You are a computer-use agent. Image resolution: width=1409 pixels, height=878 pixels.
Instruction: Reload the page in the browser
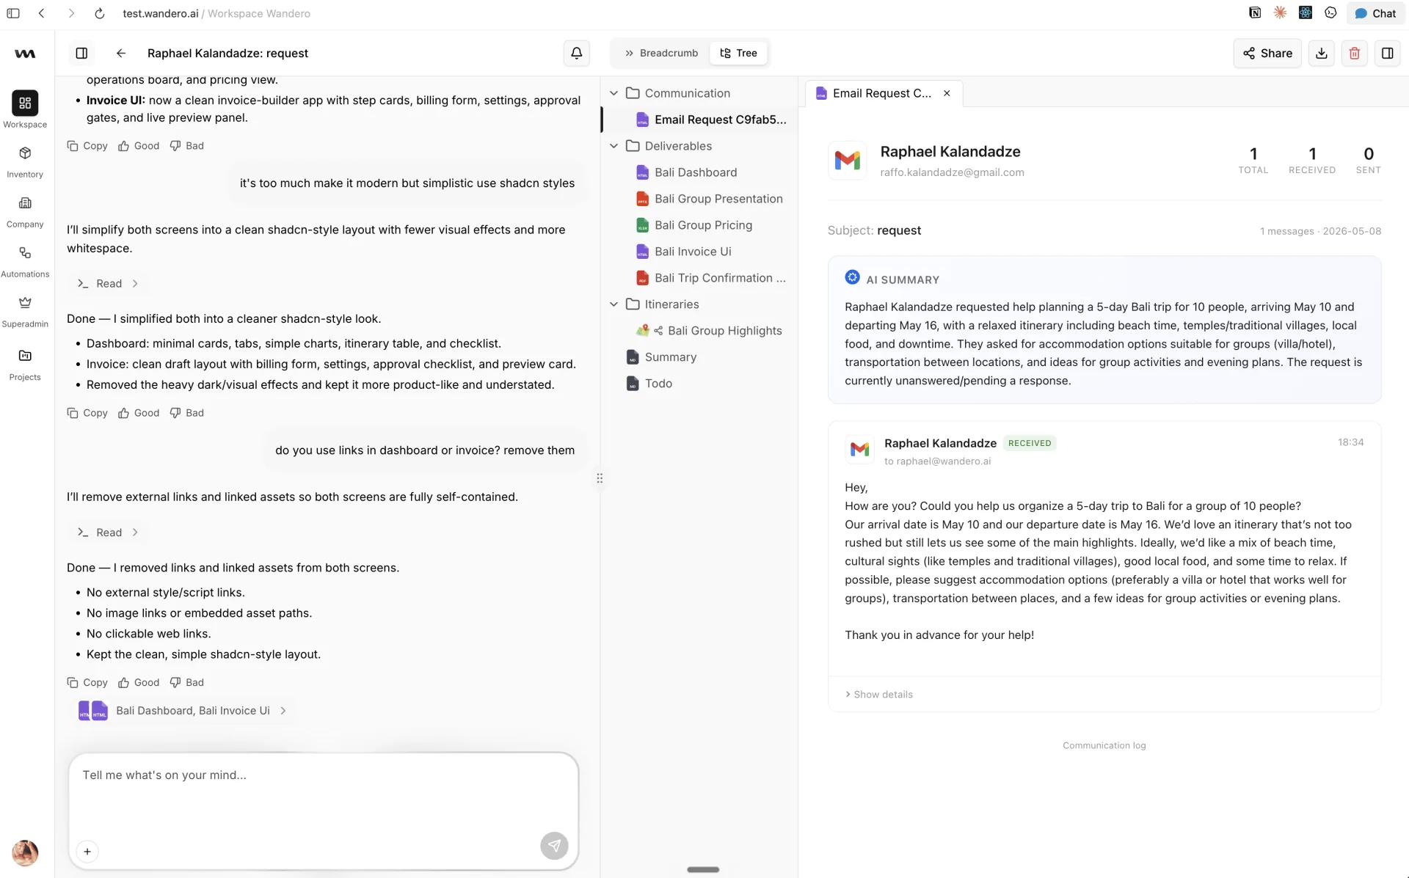(x=100, y=13)
